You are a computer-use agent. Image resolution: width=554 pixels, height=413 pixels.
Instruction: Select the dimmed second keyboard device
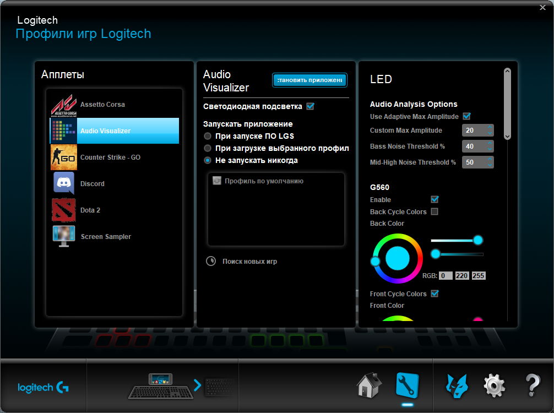pyautogui.click(x=219, y=387)
